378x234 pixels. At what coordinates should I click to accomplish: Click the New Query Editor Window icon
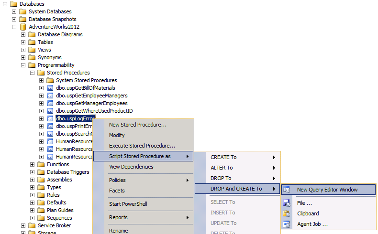(287, 190)
